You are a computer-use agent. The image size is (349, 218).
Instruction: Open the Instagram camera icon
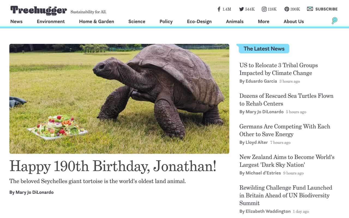[264, 9]
